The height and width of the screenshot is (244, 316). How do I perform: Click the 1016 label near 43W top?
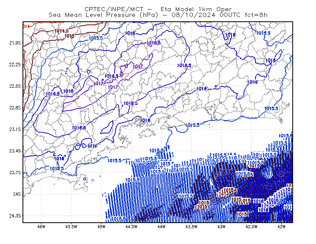(x=230, y=35)
